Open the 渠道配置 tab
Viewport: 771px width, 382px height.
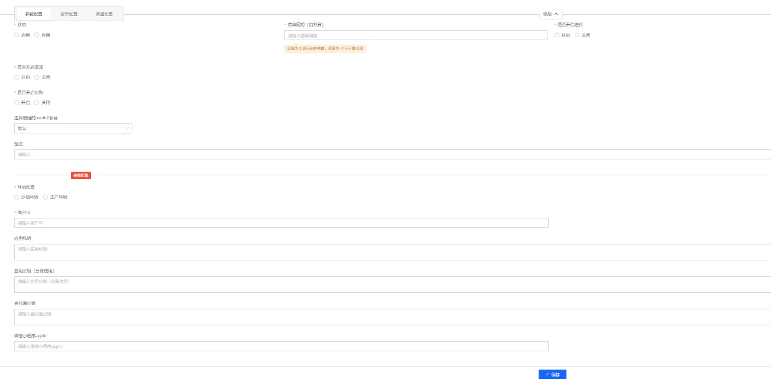[104, 14]
